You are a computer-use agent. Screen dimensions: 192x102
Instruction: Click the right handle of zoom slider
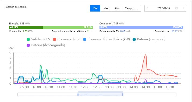123,94
